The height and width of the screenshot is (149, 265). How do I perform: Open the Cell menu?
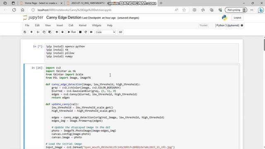click(71, 25)
